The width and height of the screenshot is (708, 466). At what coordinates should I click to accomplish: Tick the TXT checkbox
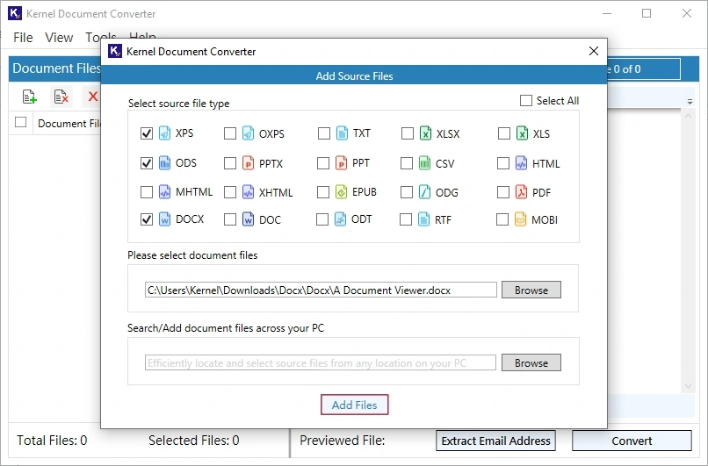pos(324,133)
